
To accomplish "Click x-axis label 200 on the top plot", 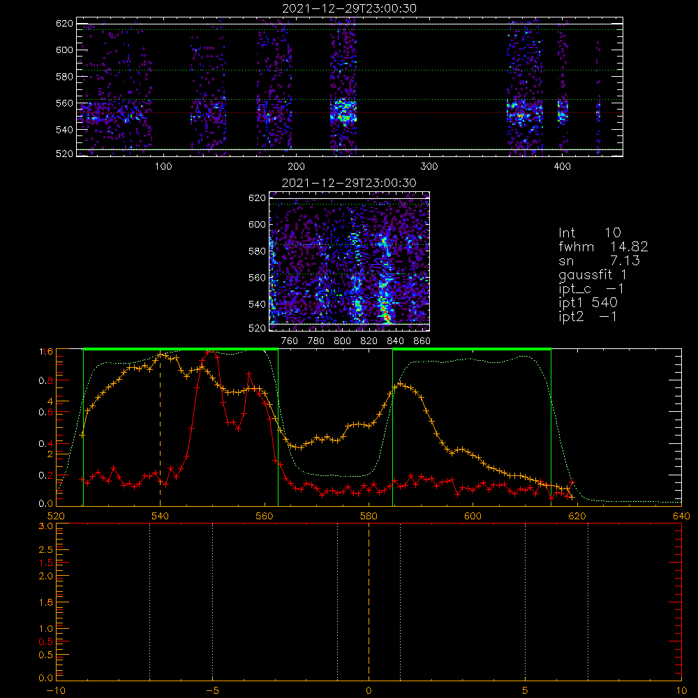I will [x=296, y=167].
